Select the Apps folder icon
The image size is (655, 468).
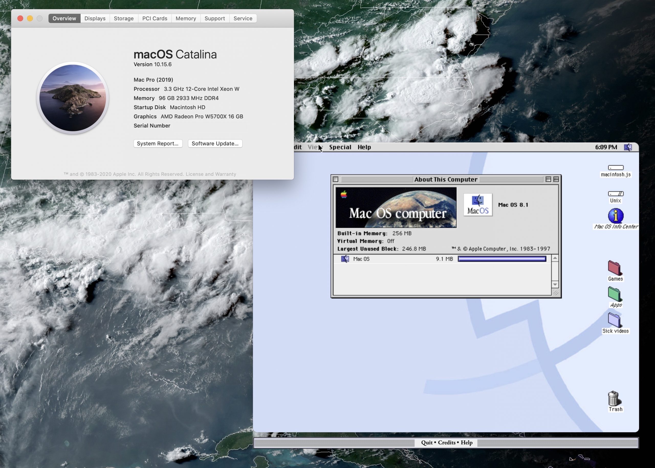[615, 294]
